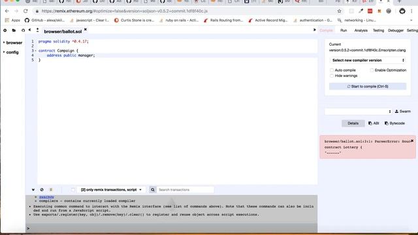418x235 pixels.
Task: Open the Select new compiler version dropdown
Action: (x=368, y=60)
